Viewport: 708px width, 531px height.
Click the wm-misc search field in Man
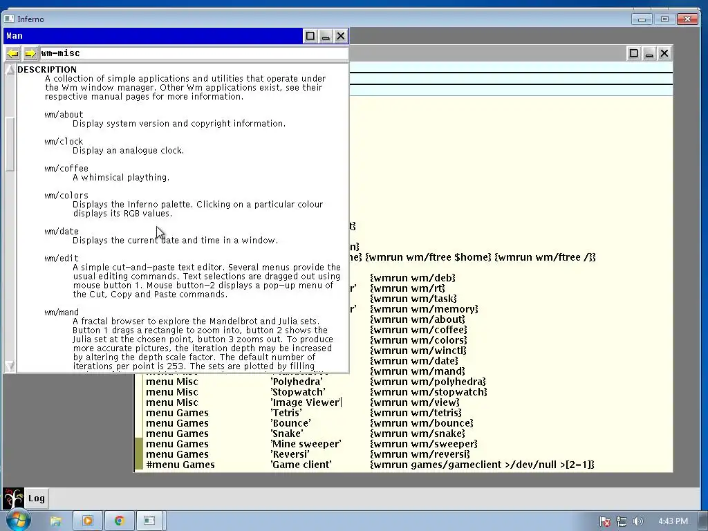tap(194, 53)
